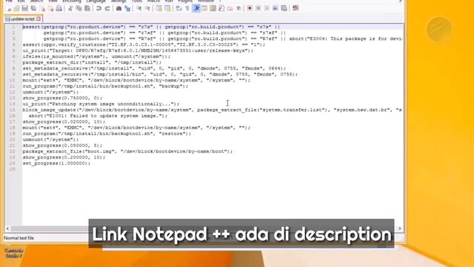Select the Camtasia Studio 7 desktop icon
Image resolution: width=474 pixels, height=267 pixels.
click(x=14, y=254)
